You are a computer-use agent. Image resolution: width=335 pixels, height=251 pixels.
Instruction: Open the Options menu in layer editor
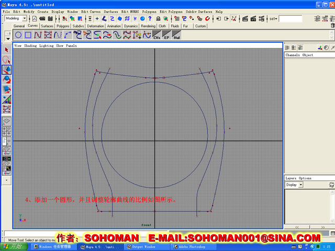pyautogui.click(x=305, y=178)
